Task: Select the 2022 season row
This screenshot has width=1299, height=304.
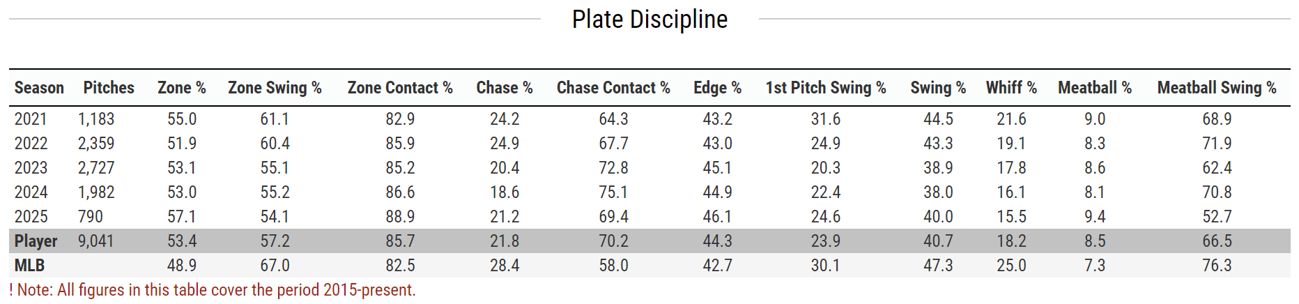Action: click(x=31, y=144)
